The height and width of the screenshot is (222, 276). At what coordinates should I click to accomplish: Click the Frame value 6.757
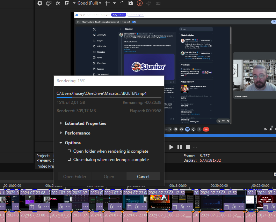204,156
